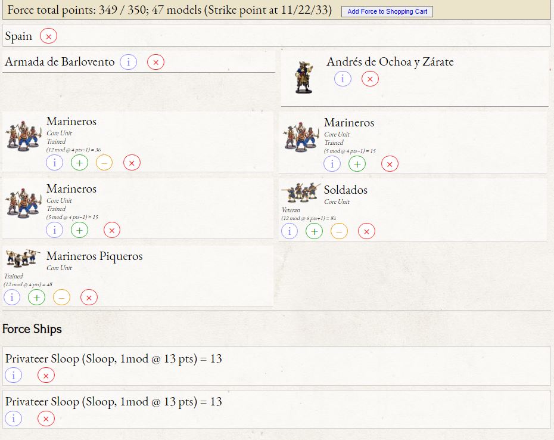
Task: Delete the Marineros Piqueros unit
Action: 89,298
